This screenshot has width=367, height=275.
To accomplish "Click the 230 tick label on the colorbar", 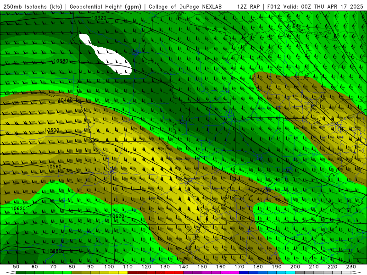I will tap(351, 267).
